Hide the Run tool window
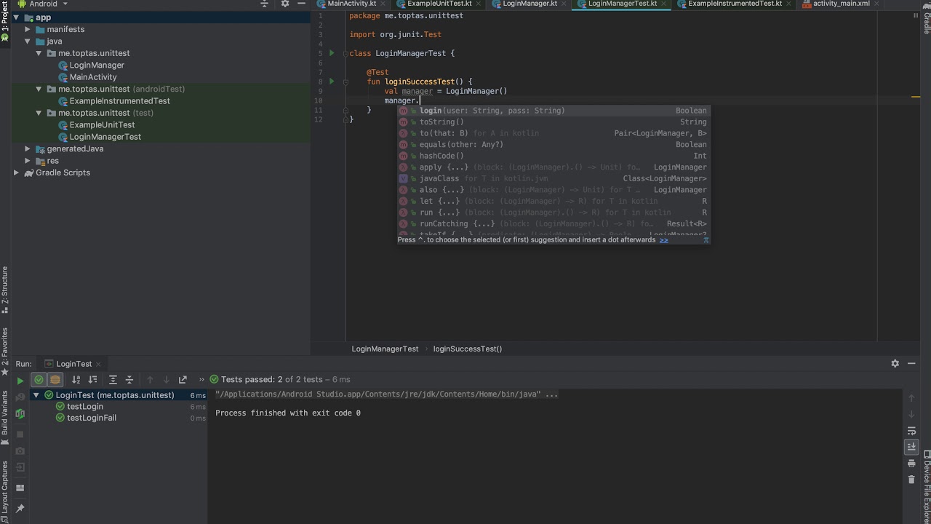The image size is (931, 524). point(911,363)
